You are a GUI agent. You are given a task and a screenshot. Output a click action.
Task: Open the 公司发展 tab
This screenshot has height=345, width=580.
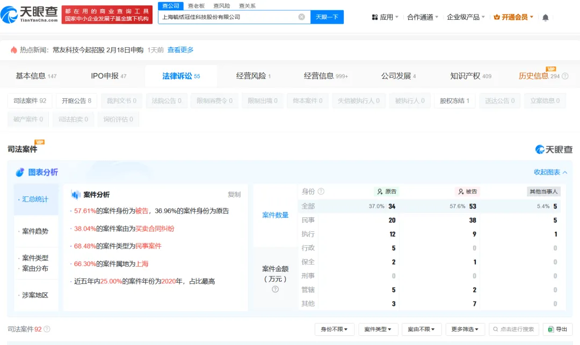point(398,76)
